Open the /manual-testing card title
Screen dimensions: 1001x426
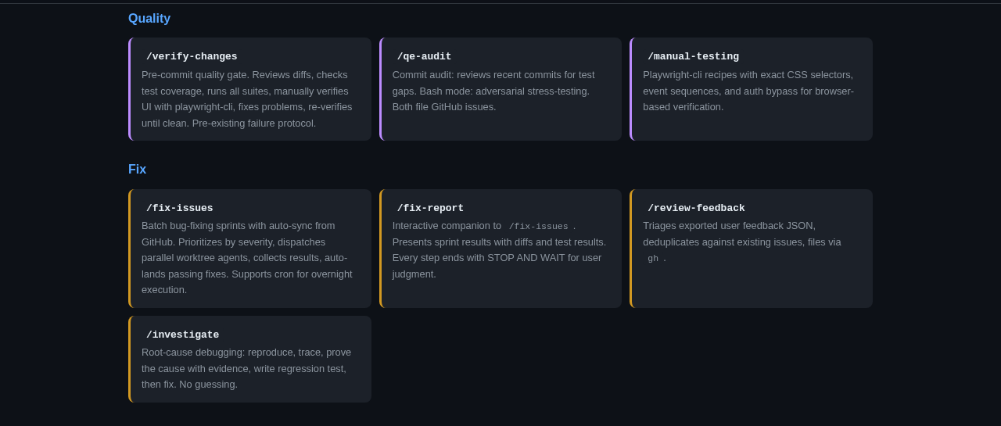pos(693,57)
